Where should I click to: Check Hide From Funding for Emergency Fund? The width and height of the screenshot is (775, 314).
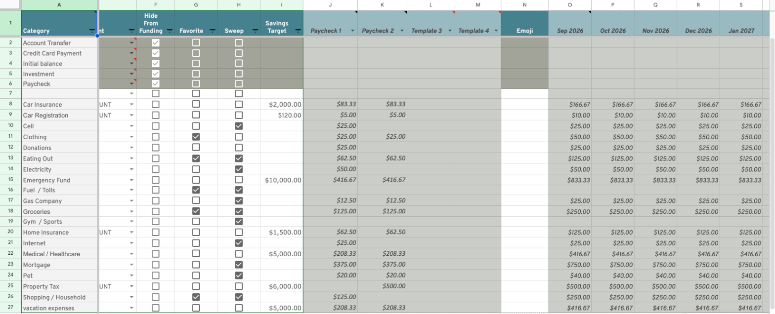pyautogui.click(x=156, y=180)
